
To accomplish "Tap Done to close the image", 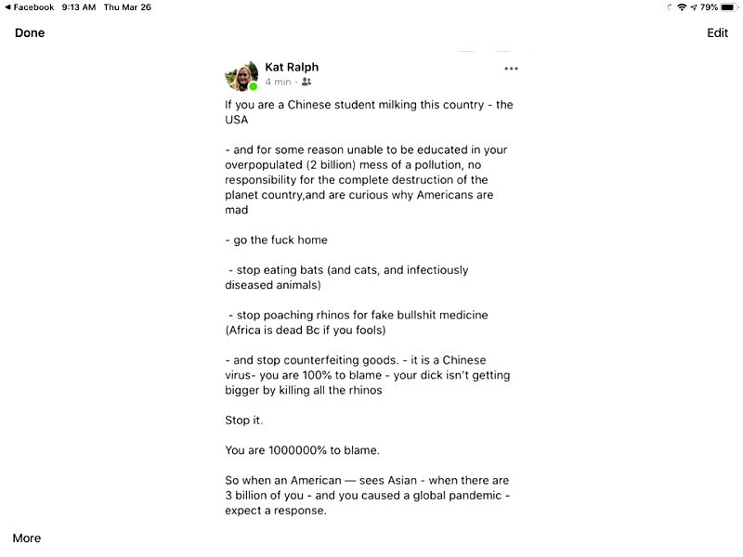I will [x=30, y=33].
